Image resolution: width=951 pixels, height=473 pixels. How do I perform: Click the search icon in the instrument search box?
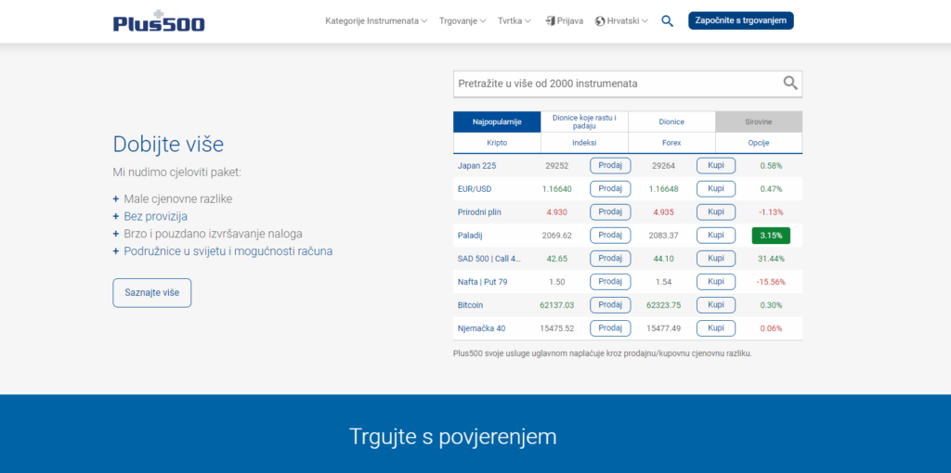(789, 83)
